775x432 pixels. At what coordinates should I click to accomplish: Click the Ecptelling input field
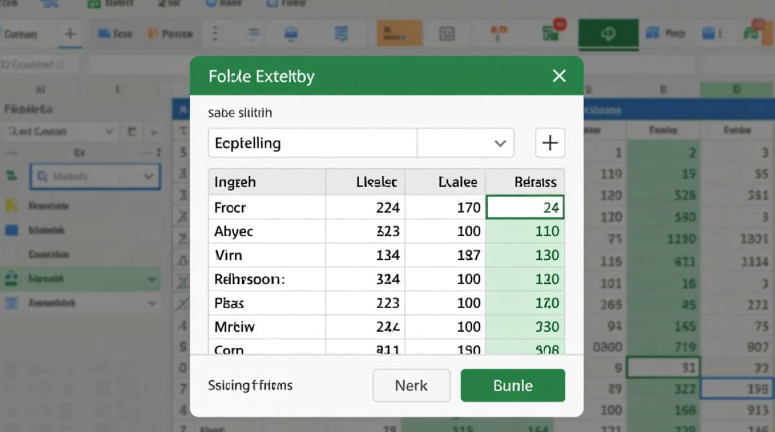coord(312,143)
